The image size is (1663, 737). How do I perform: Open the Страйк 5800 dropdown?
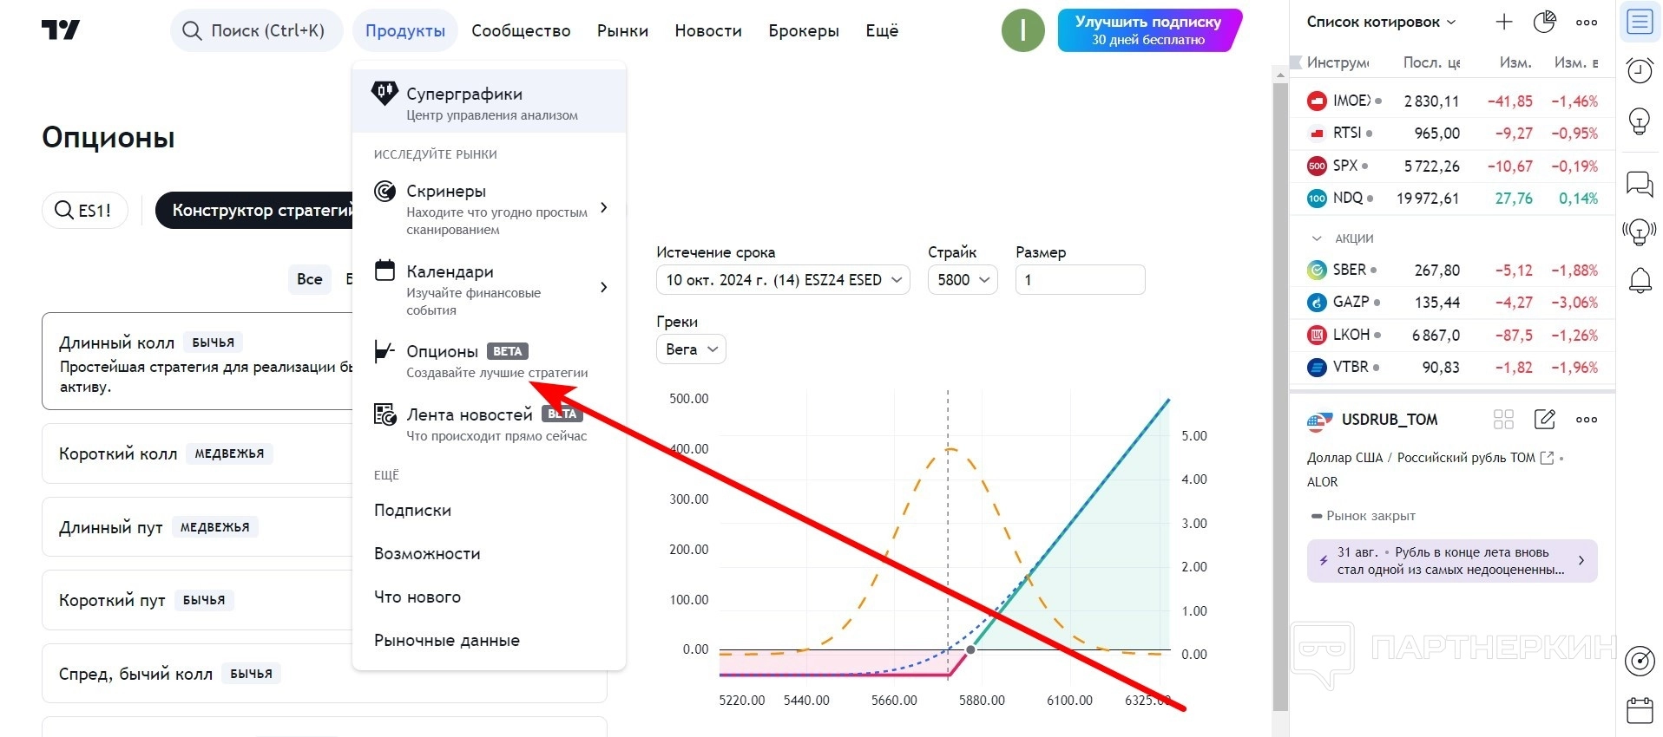click(963, 280)
